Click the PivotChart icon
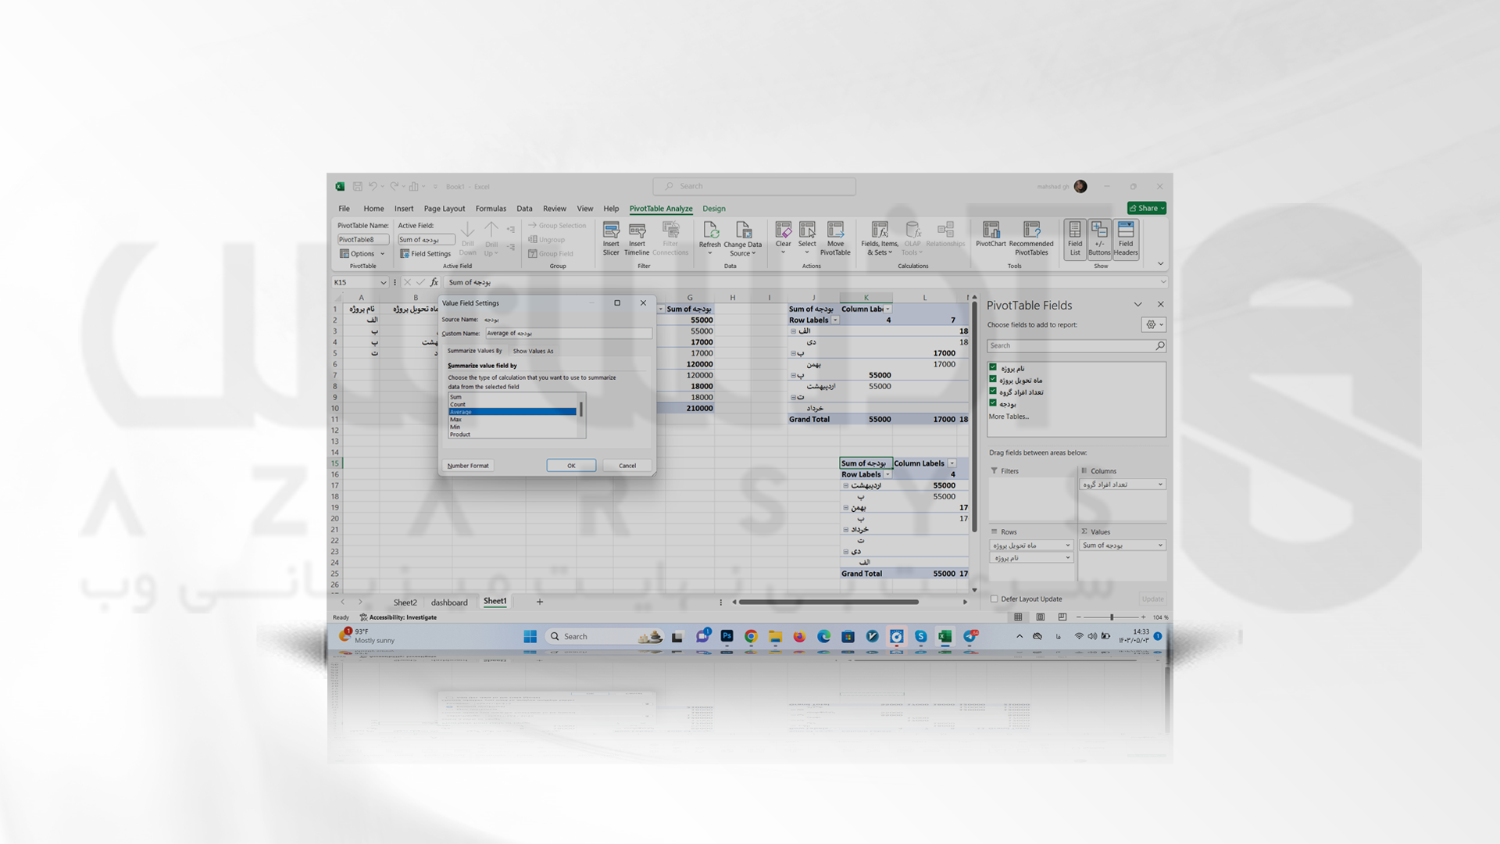This screenshot has width=1500, height=844. click(x=991, y=234)
